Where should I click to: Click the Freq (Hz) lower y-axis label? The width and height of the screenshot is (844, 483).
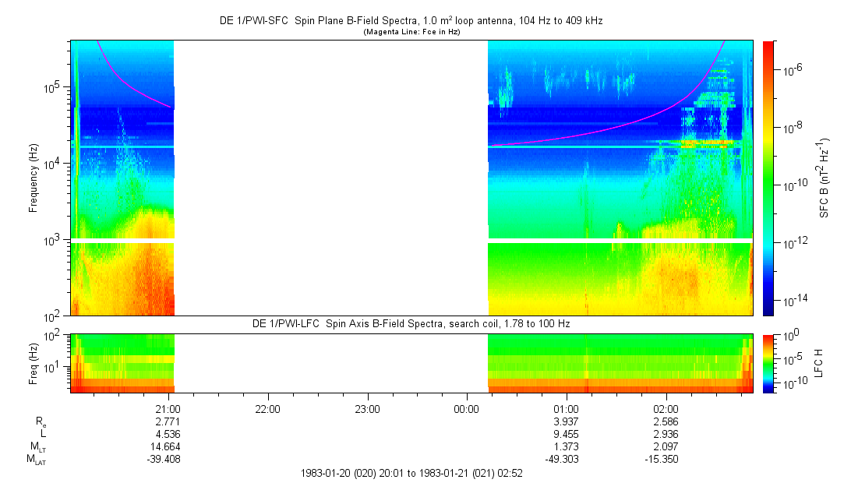point(34,362)
